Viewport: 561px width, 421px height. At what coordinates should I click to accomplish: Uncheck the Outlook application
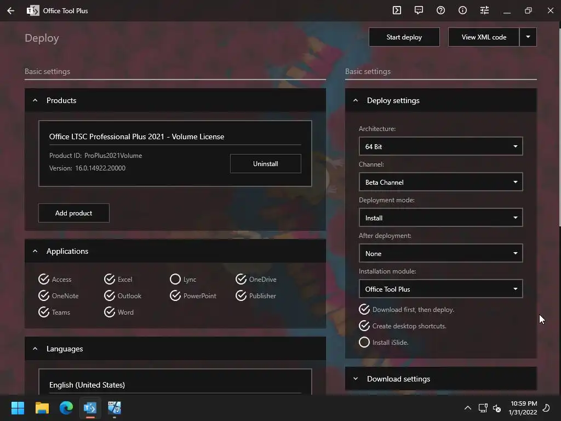(123, 295)
